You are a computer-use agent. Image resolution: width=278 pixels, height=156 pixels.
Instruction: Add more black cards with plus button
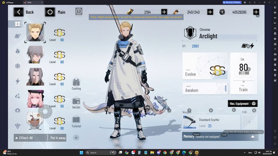[x=164, y=12]
